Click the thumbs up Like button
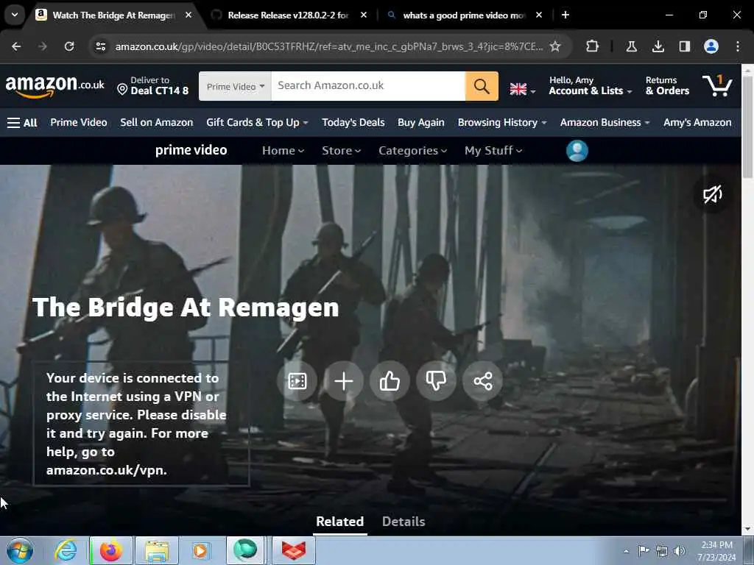The width and height of the screenshot is (754, 565). (x=390, y=381)
